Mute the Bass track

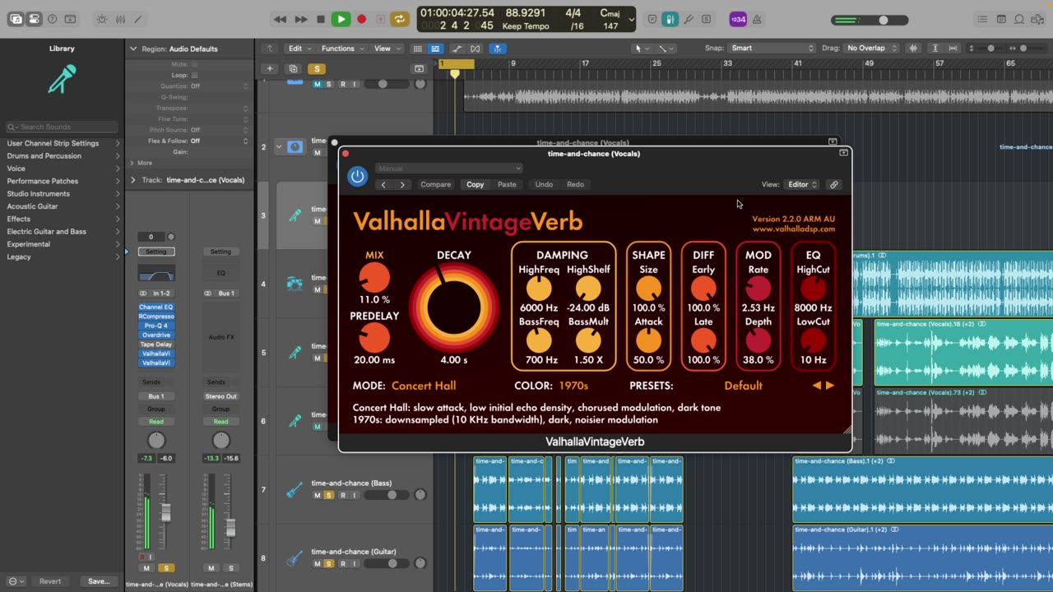317,495
